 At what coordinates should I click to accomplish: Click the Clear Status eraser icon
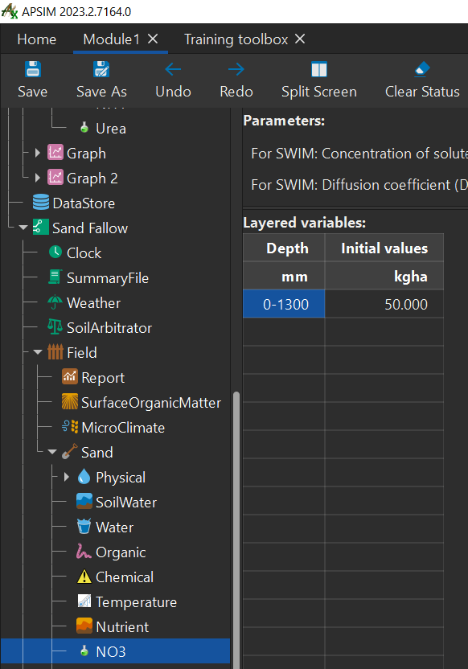tap(422, 69)
